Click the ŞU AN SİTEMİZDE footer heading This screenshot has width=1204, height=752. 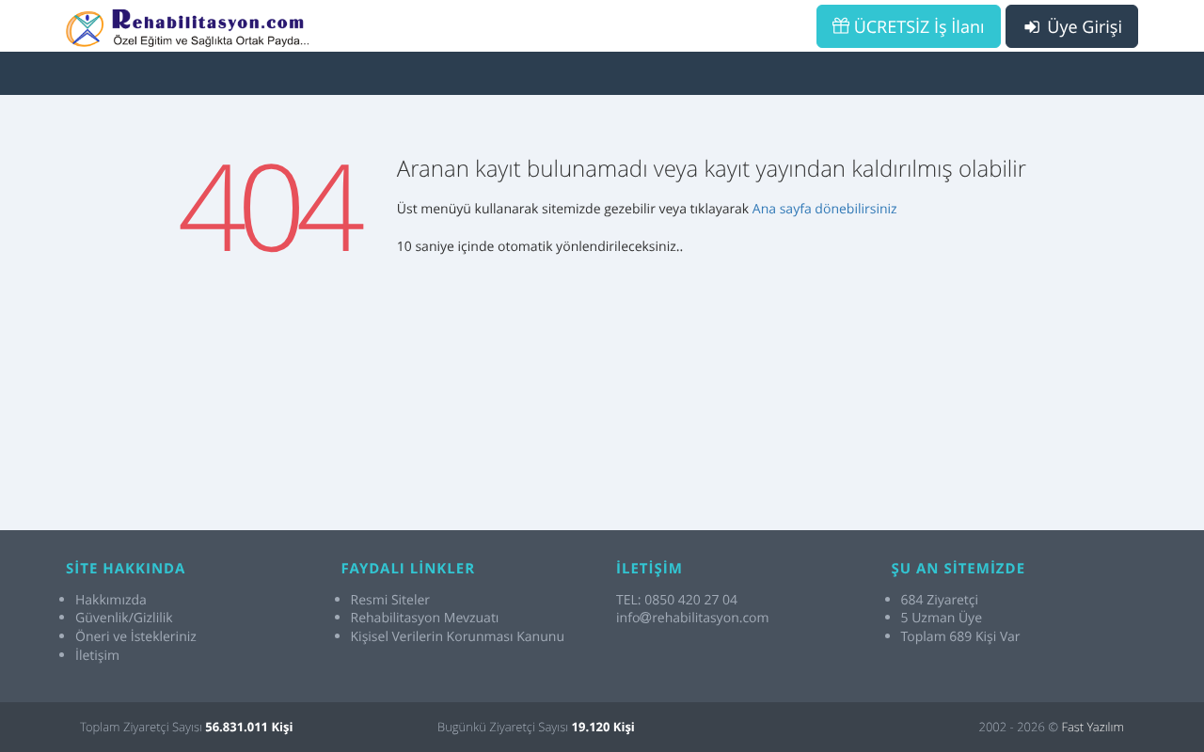(958, 569)
